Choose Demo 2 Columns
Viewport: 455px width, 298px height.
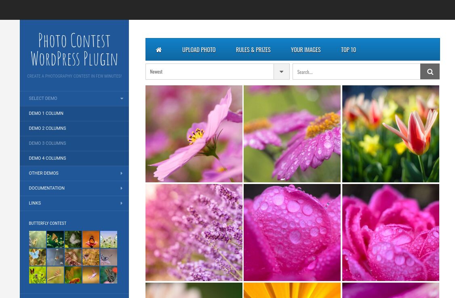click(74, 128)
